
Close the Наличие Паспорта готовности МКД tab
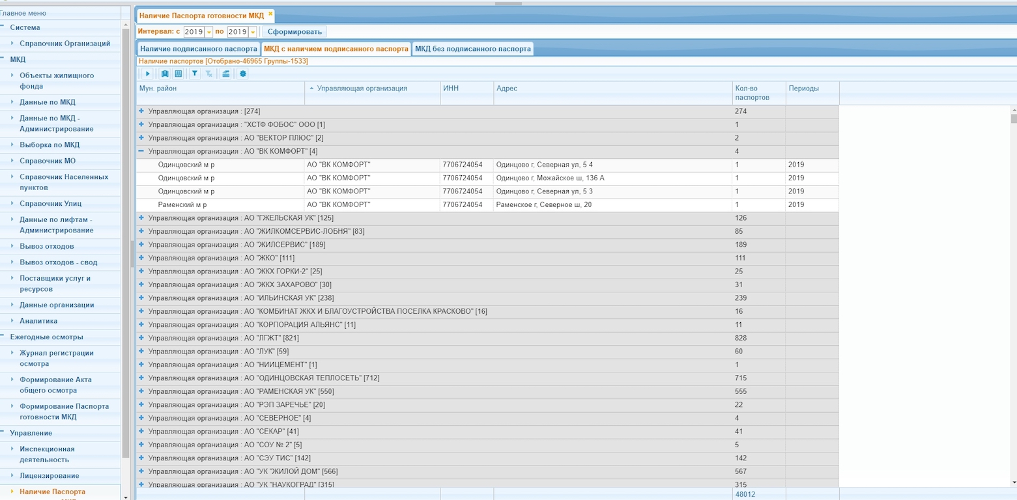click(270, 14)
